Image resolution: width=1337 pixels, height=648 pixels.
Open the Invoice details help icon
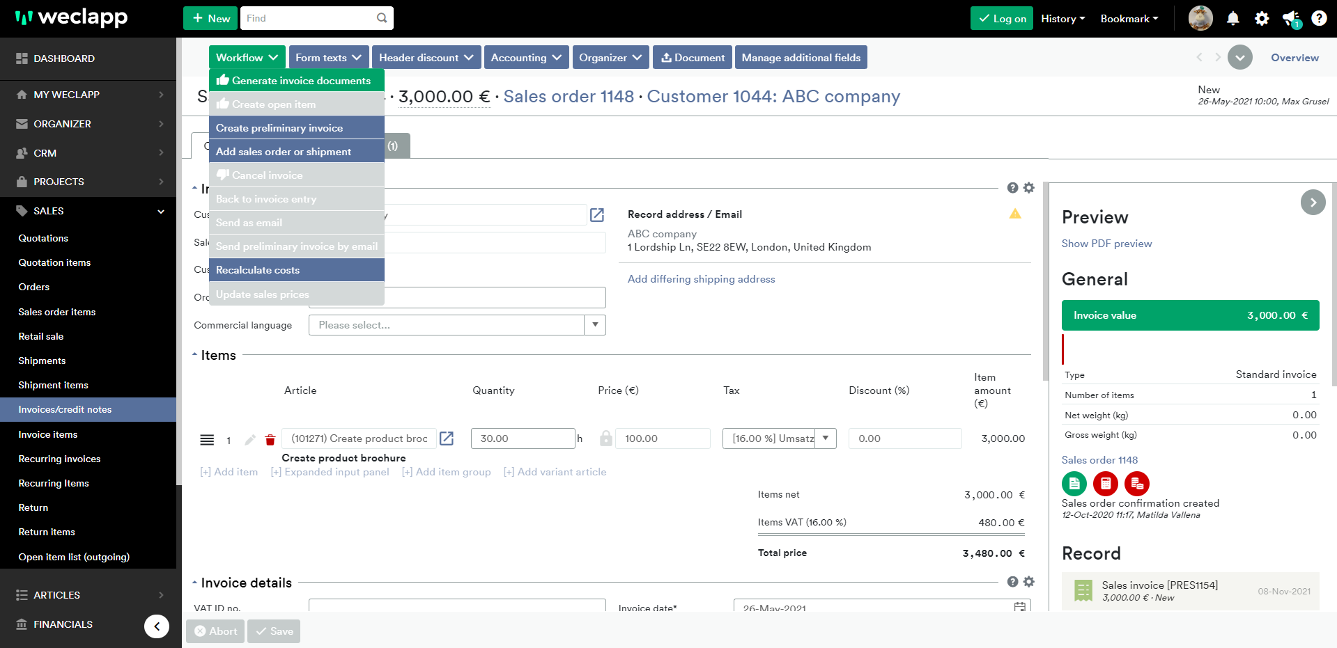coord(1012,582)
